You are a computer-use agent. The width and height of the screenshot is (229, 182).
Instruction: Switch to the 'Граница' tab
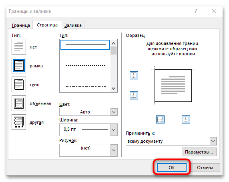click(21, 25)
